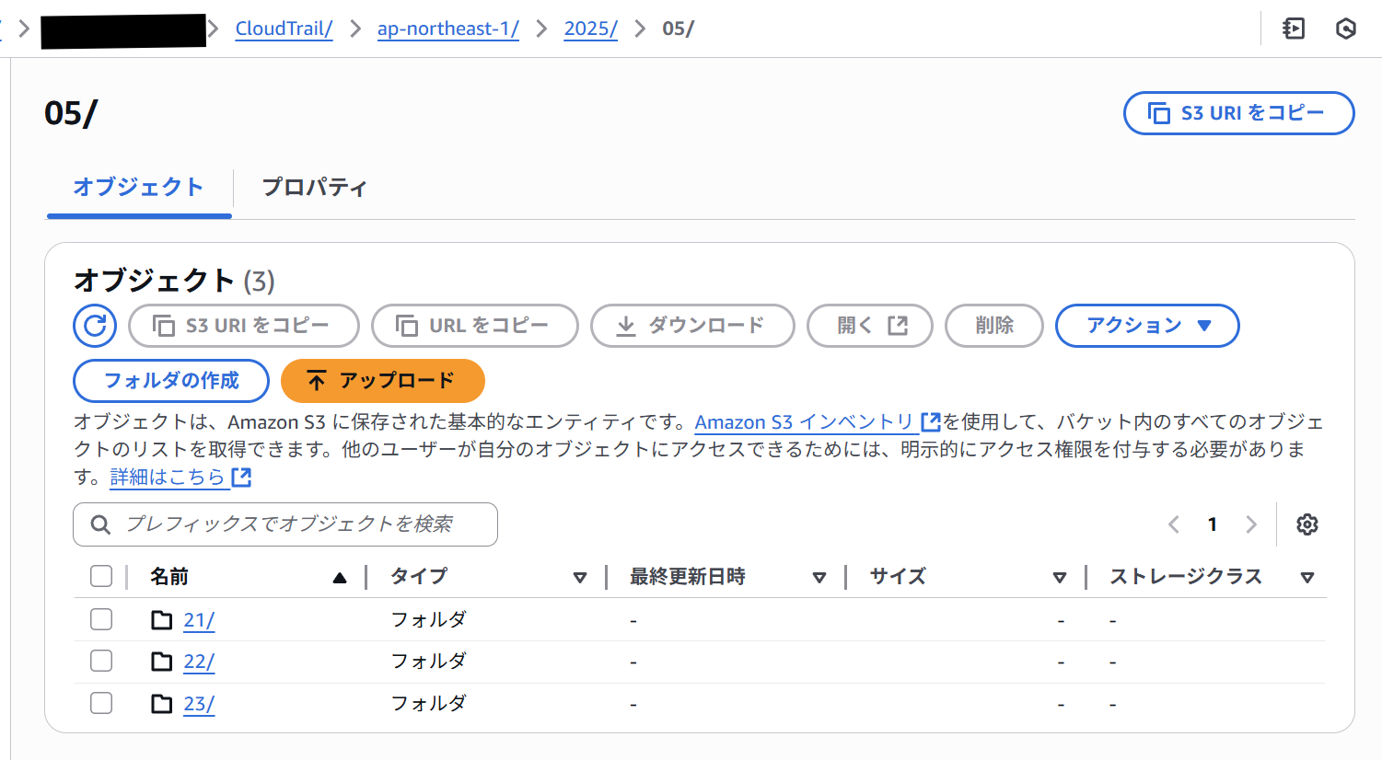
Task: Sort by 名前 column arrow
Action: click(340, 578)
